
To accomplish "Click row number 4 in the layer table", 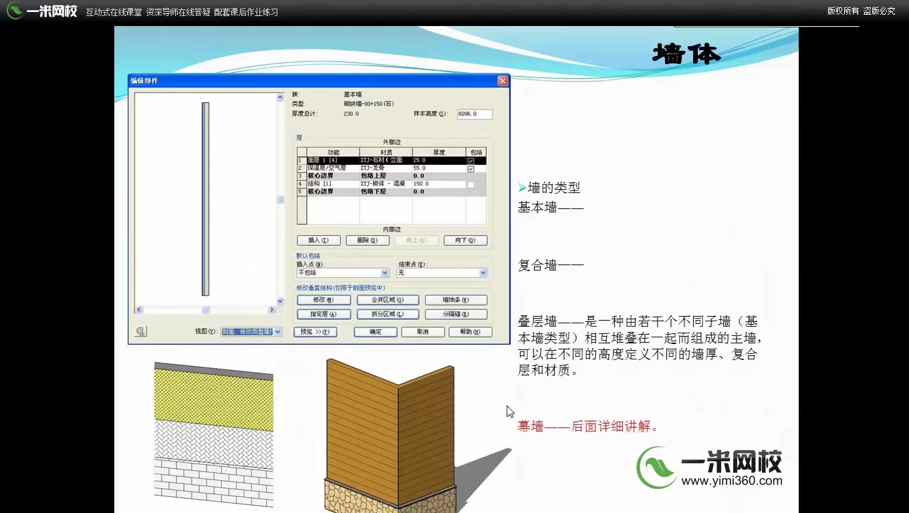I will coord(301,184).
